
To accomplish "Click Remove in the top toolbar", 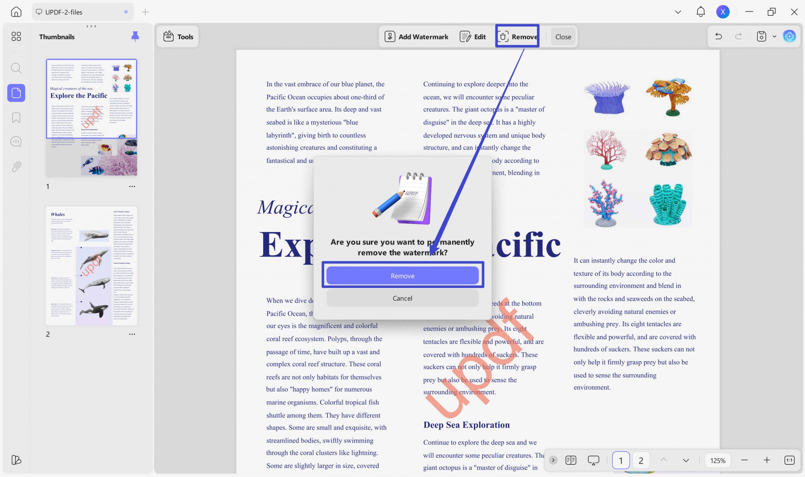I will [517, 37].
